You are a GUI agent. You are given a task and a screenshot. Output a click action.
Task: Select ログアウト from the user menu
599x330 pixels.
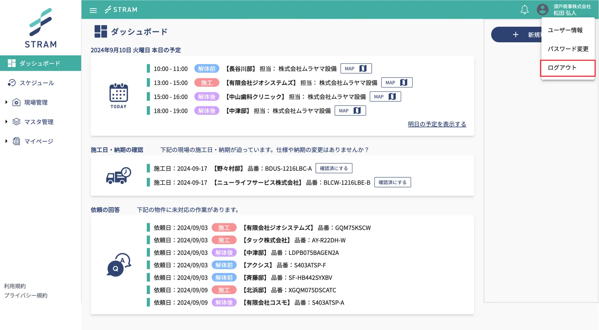point(562,68)
